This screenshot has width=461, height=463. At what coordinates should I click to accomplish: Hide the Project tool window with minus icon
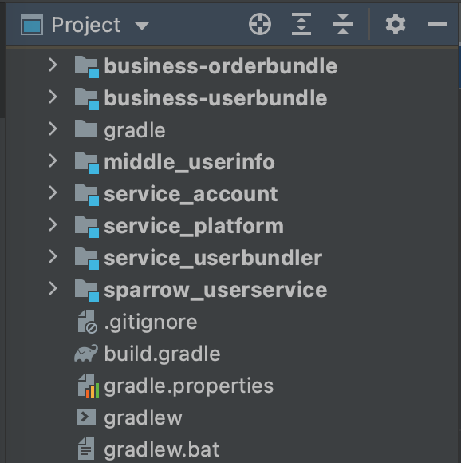437,24
